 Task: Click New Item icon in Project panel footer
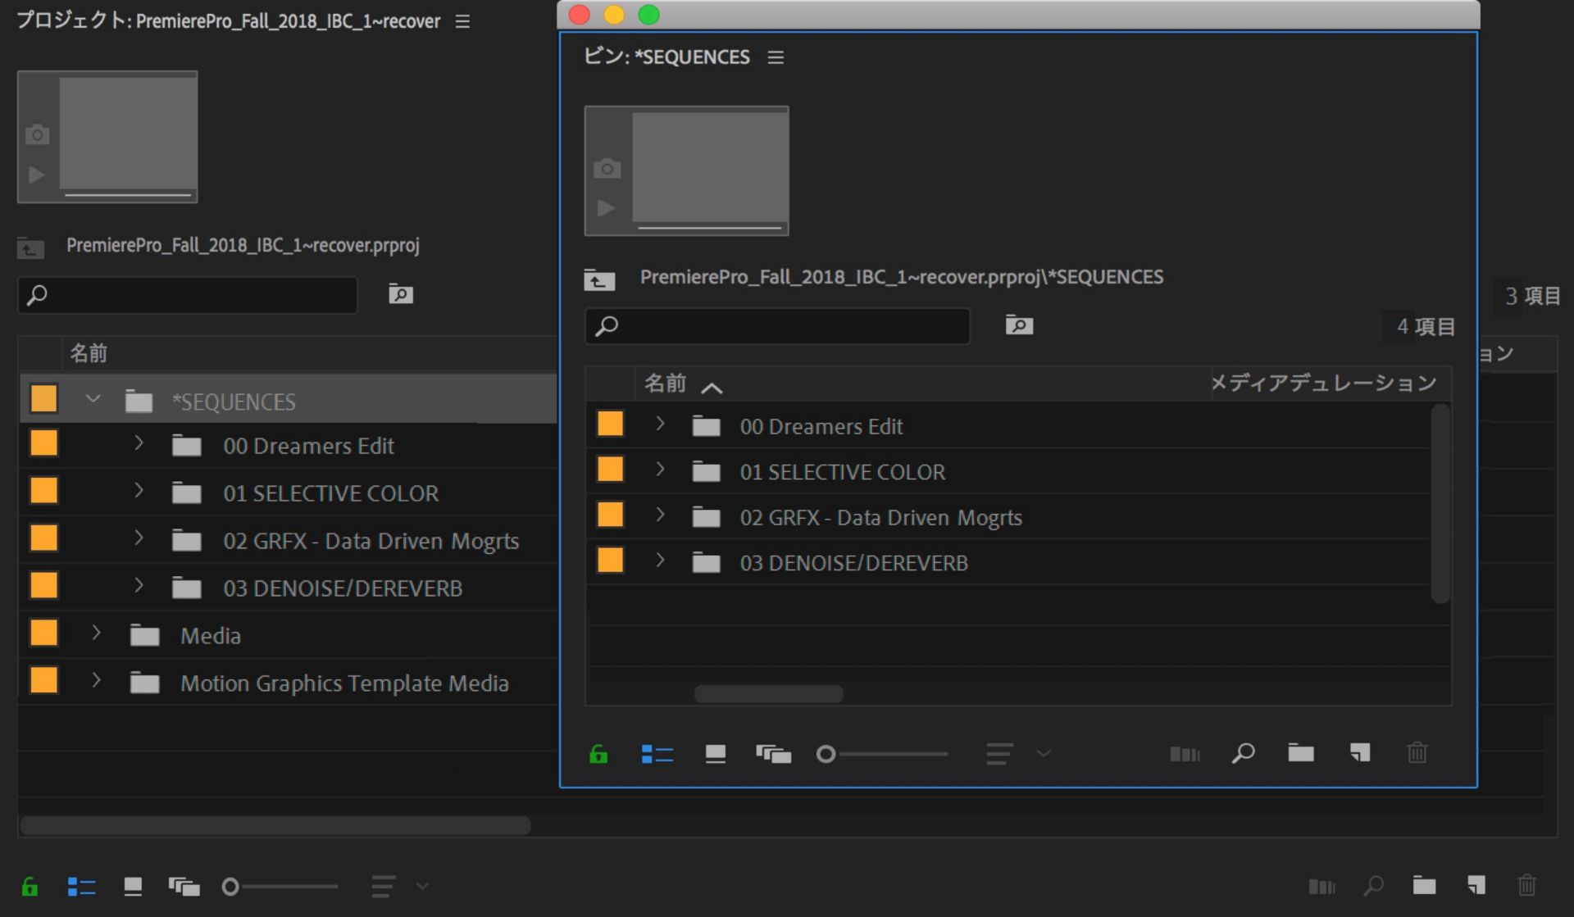point(1476,885)
